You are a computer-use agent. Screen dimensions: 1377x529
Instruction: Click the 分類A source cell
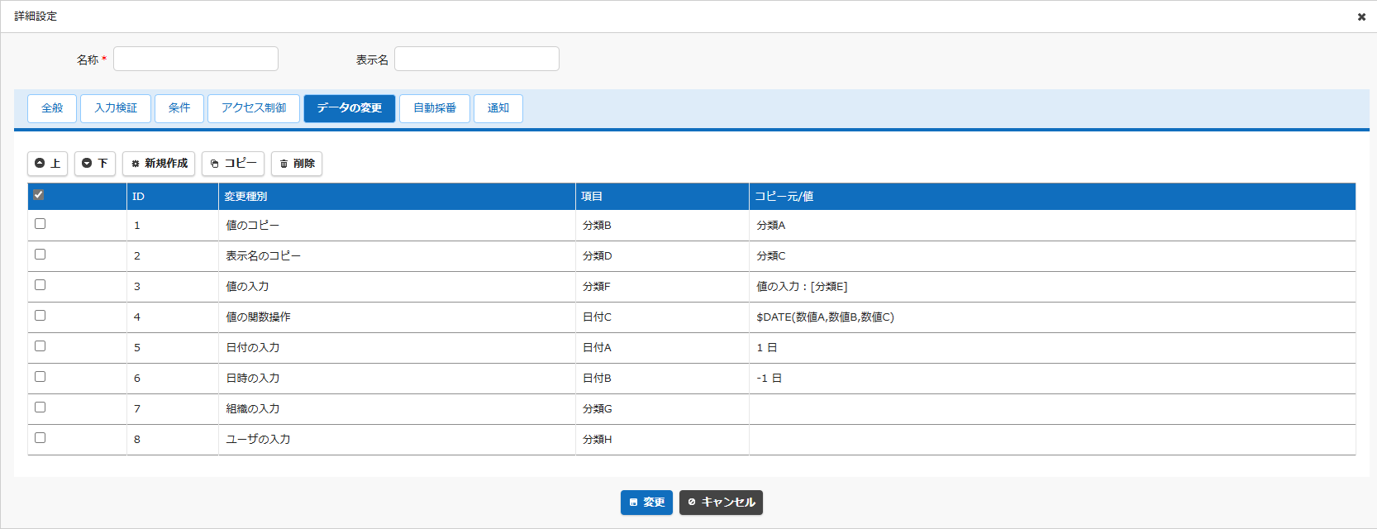(1052, 226)
